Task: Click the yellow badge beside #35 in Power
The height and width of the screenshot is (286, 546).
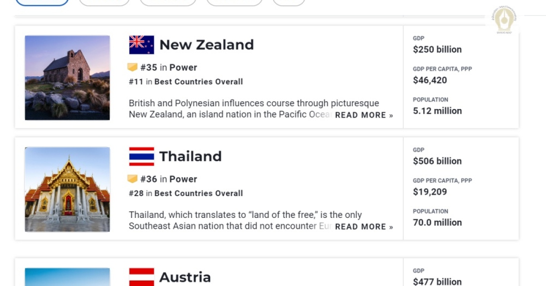Action: [132, 68]
